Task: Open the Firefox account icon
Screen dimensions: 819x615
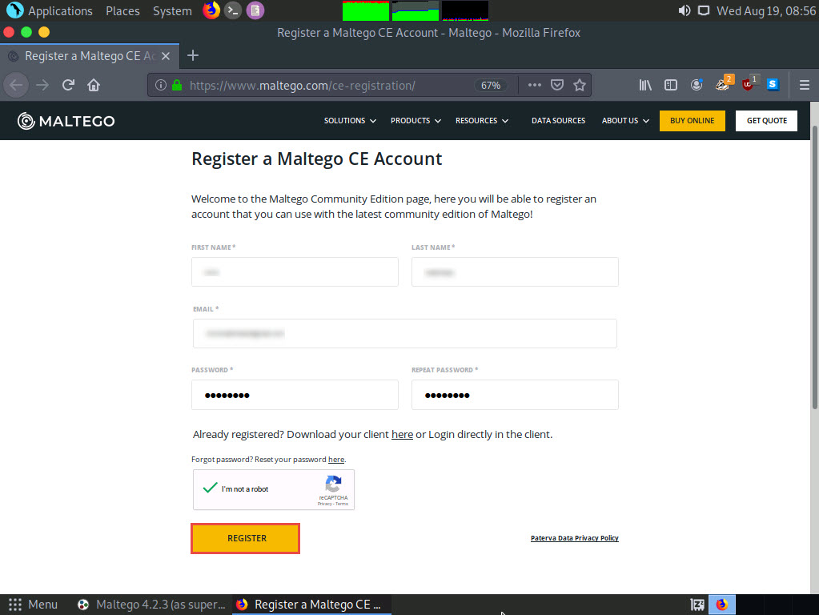Action: 697,85
